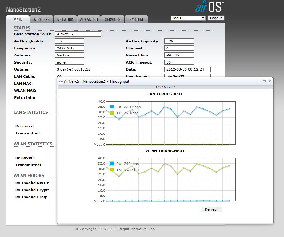
Task: Click the Frequency field 2427 MHz
Action: (70, 48)
